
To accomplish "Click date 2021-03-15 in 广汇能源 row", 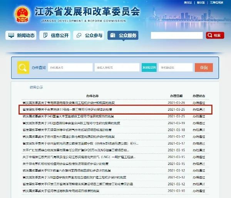I will point(176,150).
